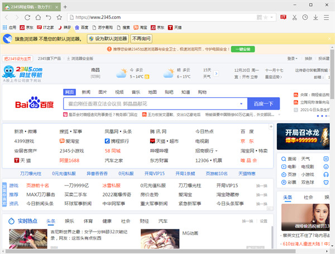The height and width of the screenshot is (254, 335).
Task: Open the 吉尼斯世界之最 news thumbnail
Action: click(28, 238)
